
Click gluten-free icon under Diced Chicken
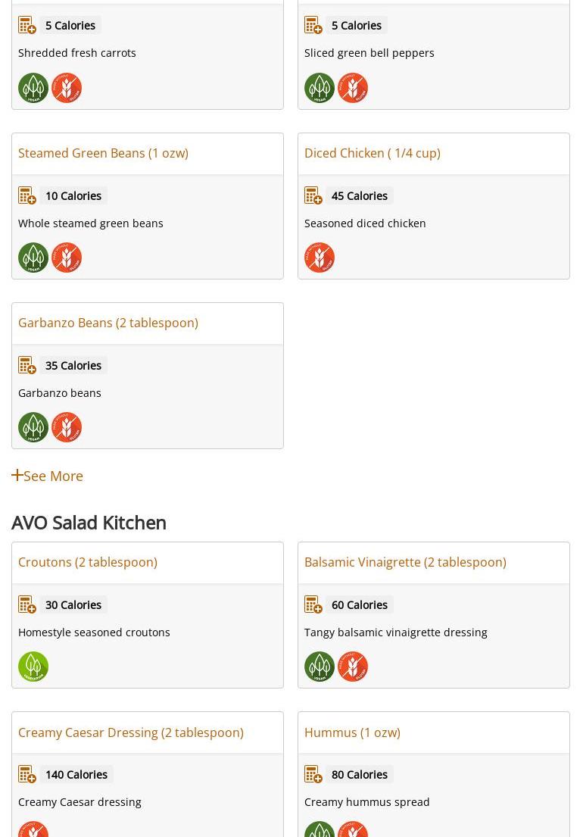(320, 258)
